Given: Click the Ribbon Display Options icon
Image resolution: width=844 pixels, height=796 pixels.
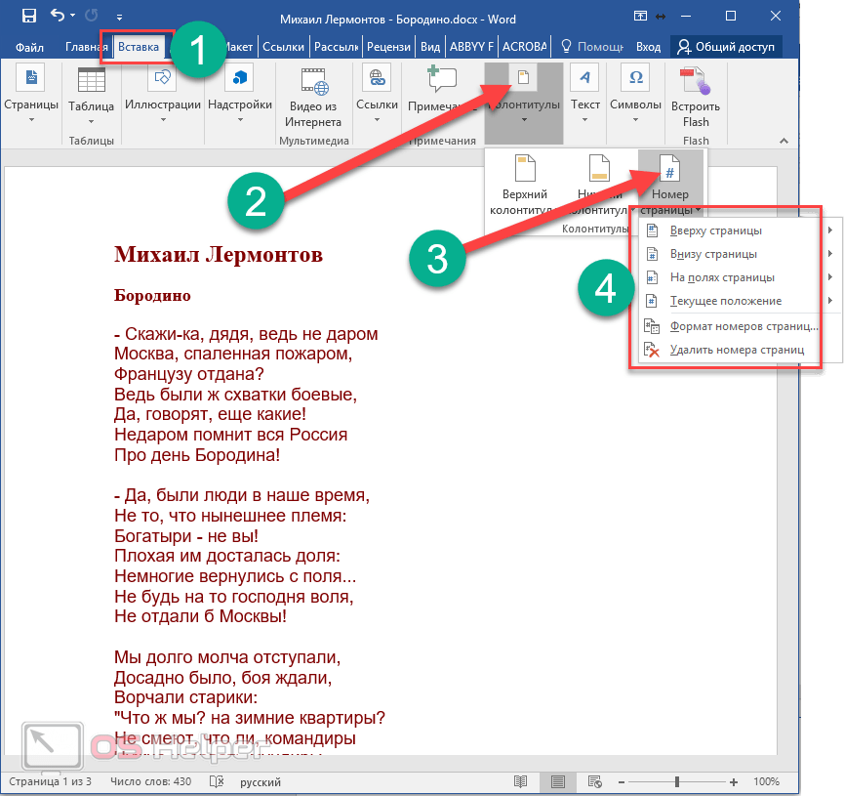Looking at the screenshot, I should (x=640, y=17).
